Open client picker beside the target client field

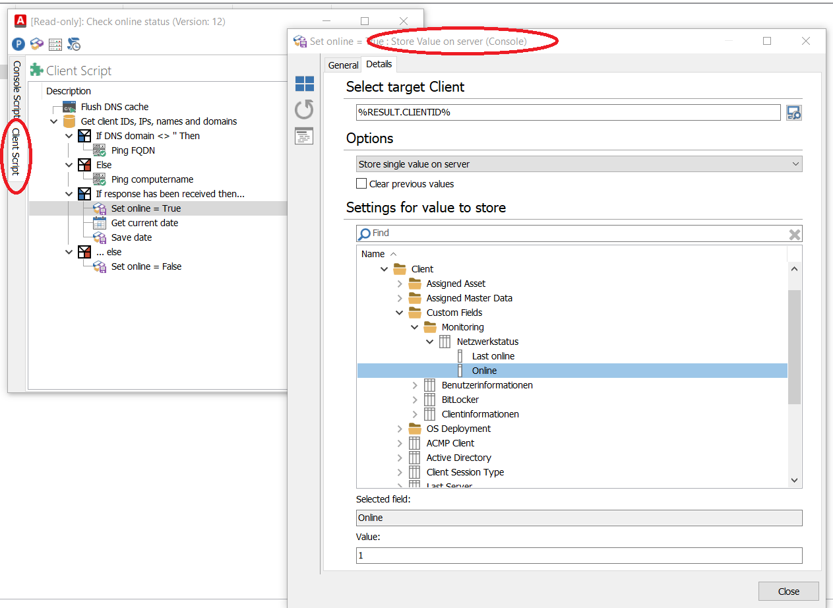(794, 113)
